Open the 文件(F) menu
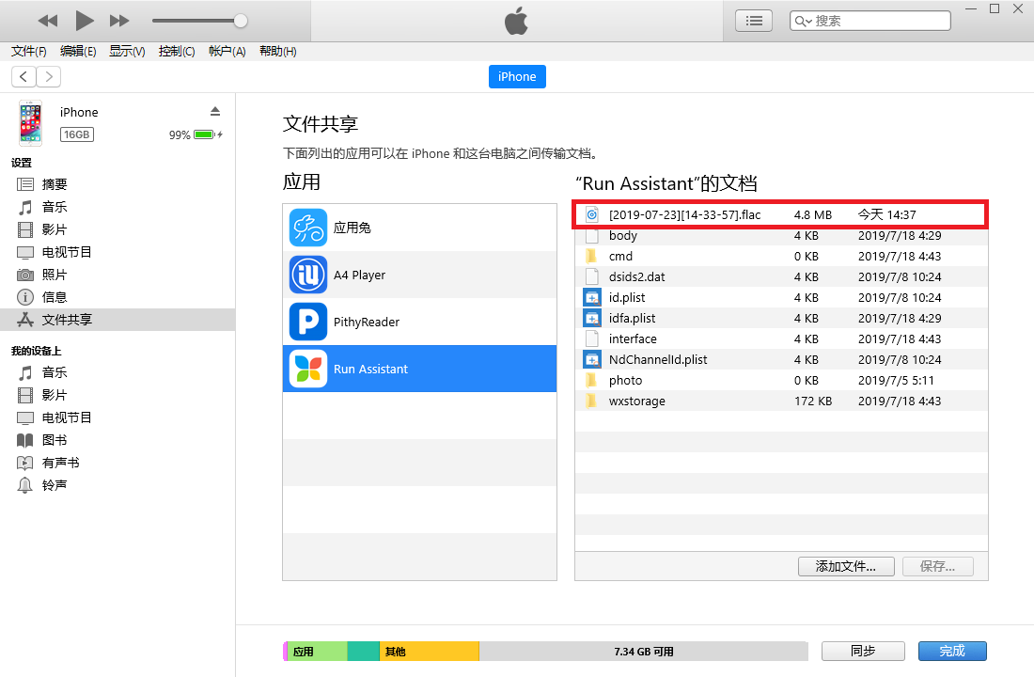The width and height of the screenshot is (1034, 677). (x=29, y=52)
